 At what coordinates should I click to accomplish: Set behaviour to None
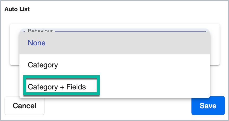coord(114,43)
